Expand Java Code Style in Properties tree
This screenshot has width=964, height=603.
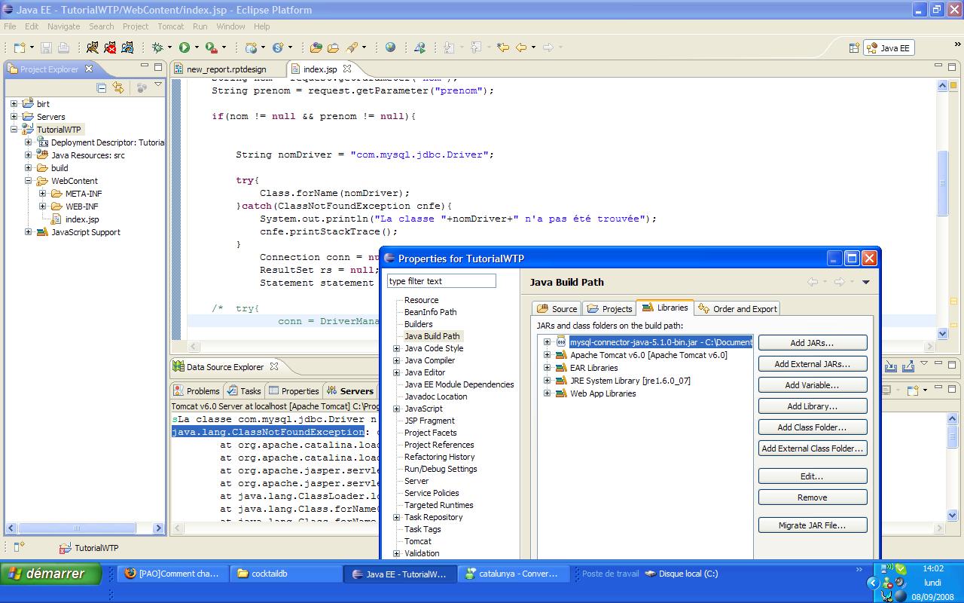(x=396, y=348)
